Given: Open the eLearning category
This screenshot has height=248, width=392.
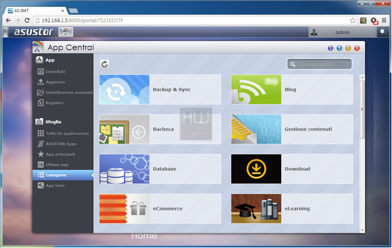Looking at the screenshot, I should (292, 209).
